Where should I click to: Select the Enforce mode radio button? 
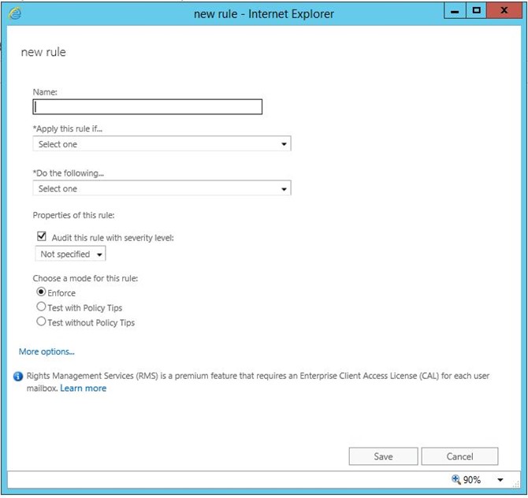click(x=41, y=292)
